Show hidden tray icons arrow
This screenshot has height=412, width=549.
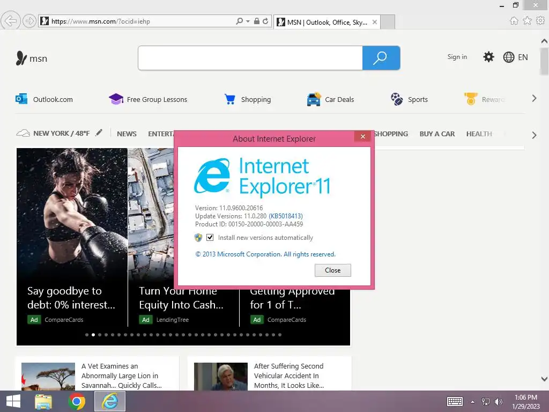(x=472, y=402)
